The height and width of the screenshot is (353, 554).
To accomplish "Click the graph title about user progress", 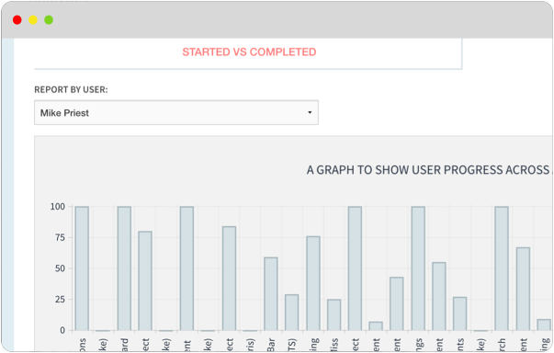I will (430, 170).
